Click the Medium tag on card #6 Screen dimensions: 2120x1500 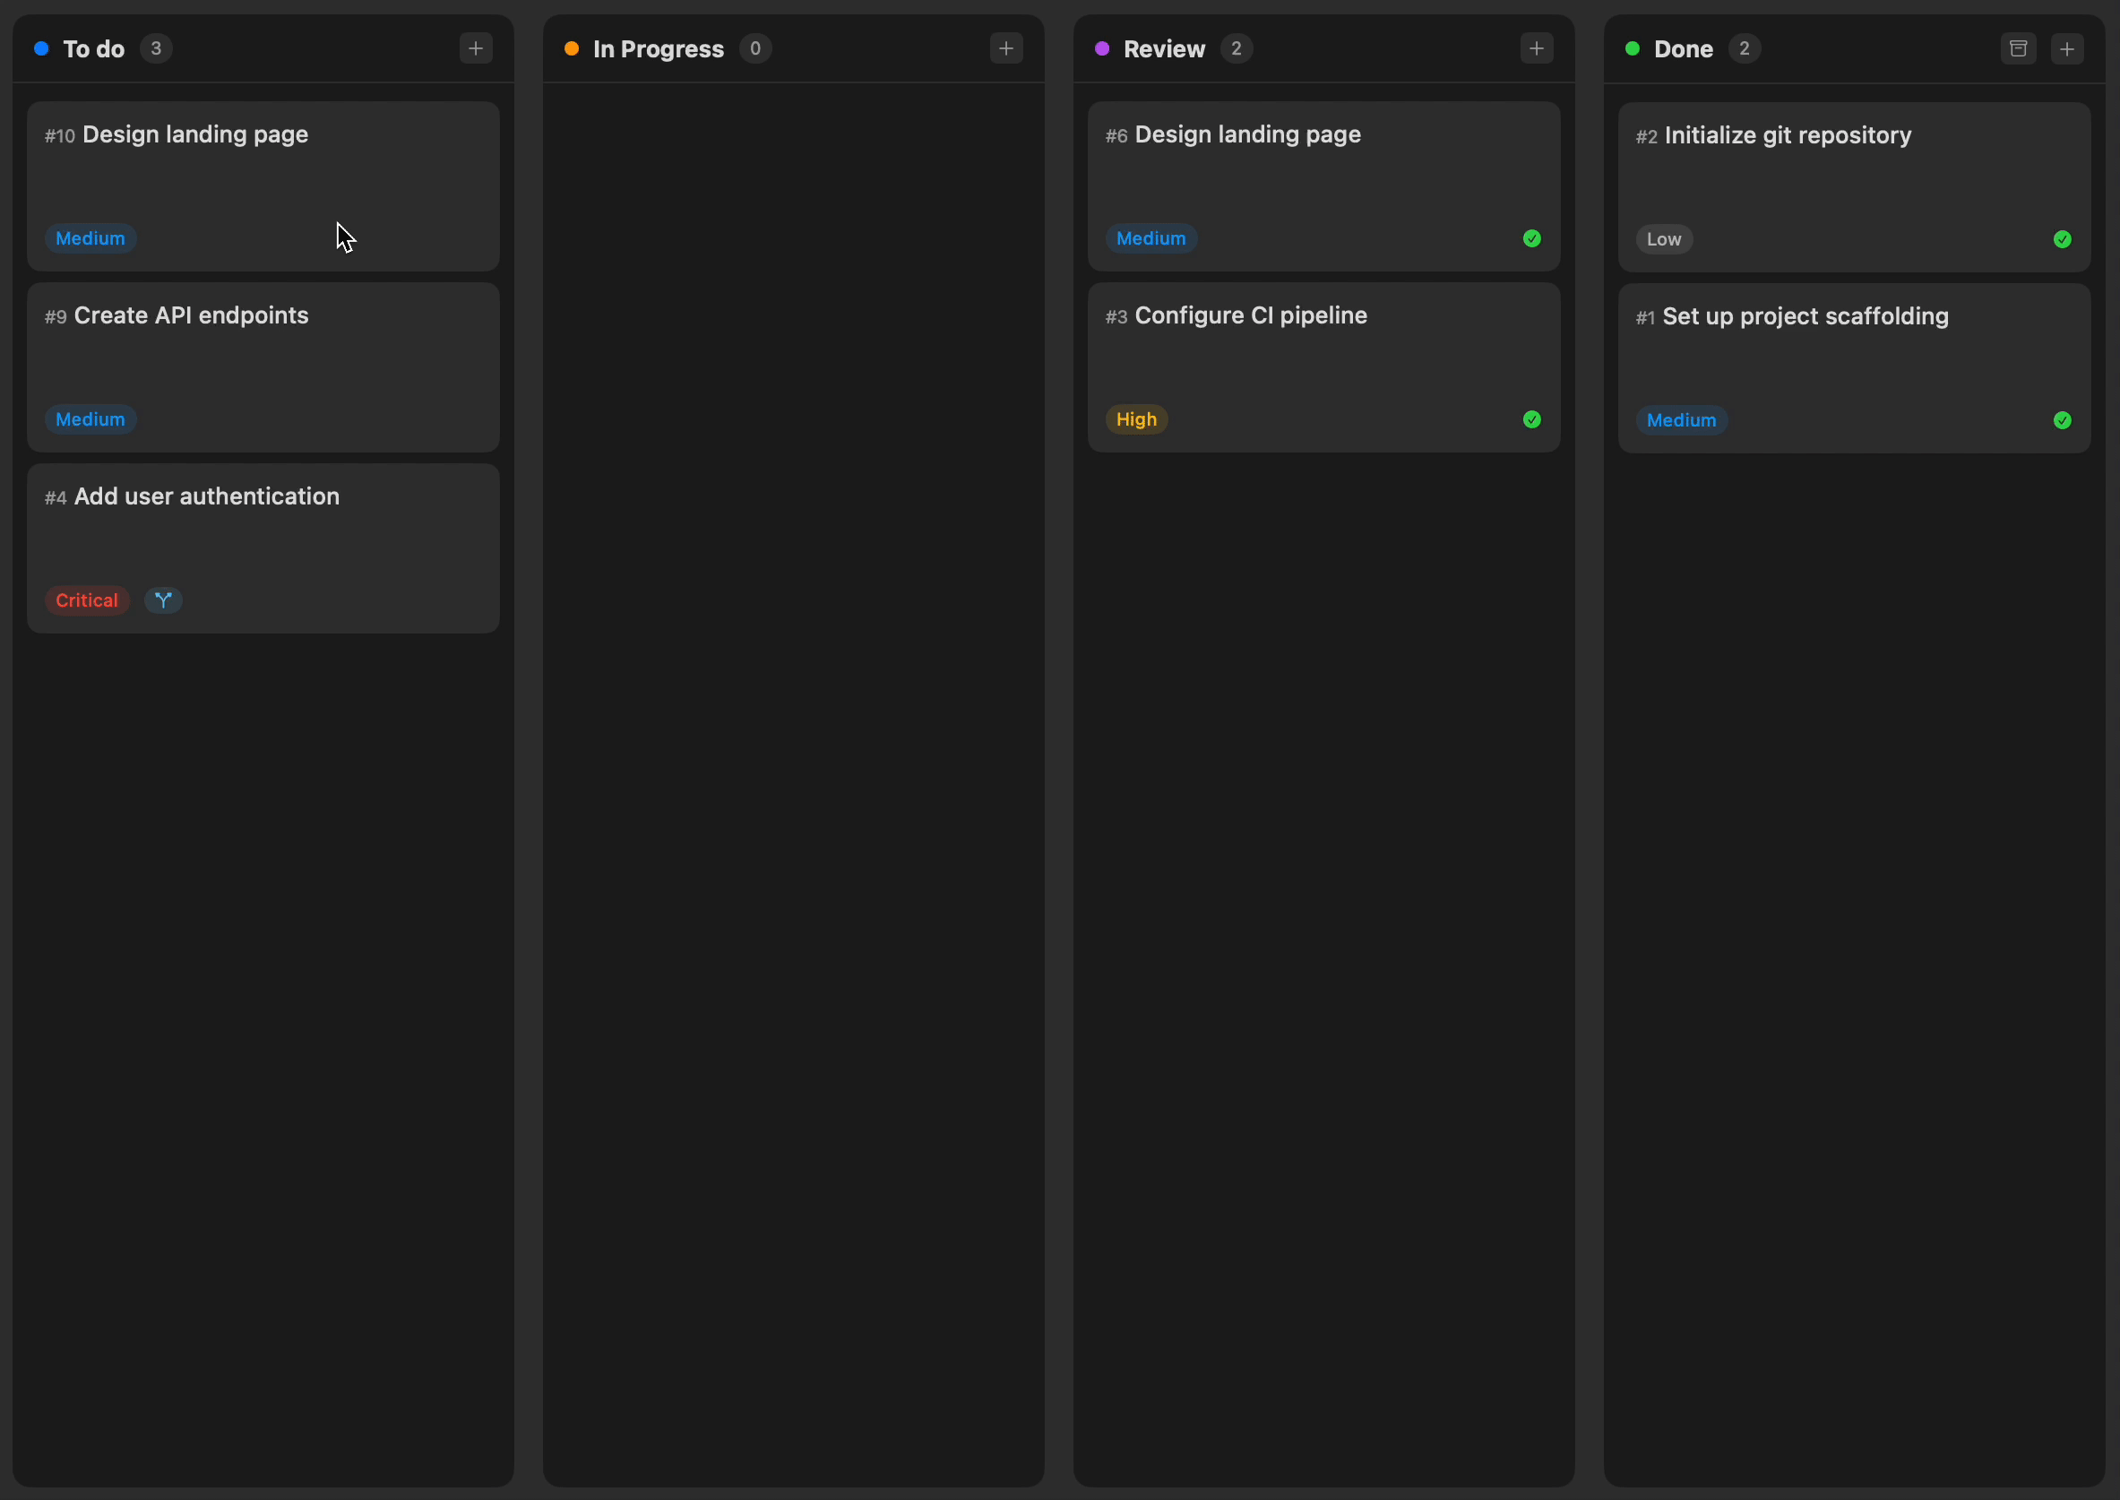1151,238
